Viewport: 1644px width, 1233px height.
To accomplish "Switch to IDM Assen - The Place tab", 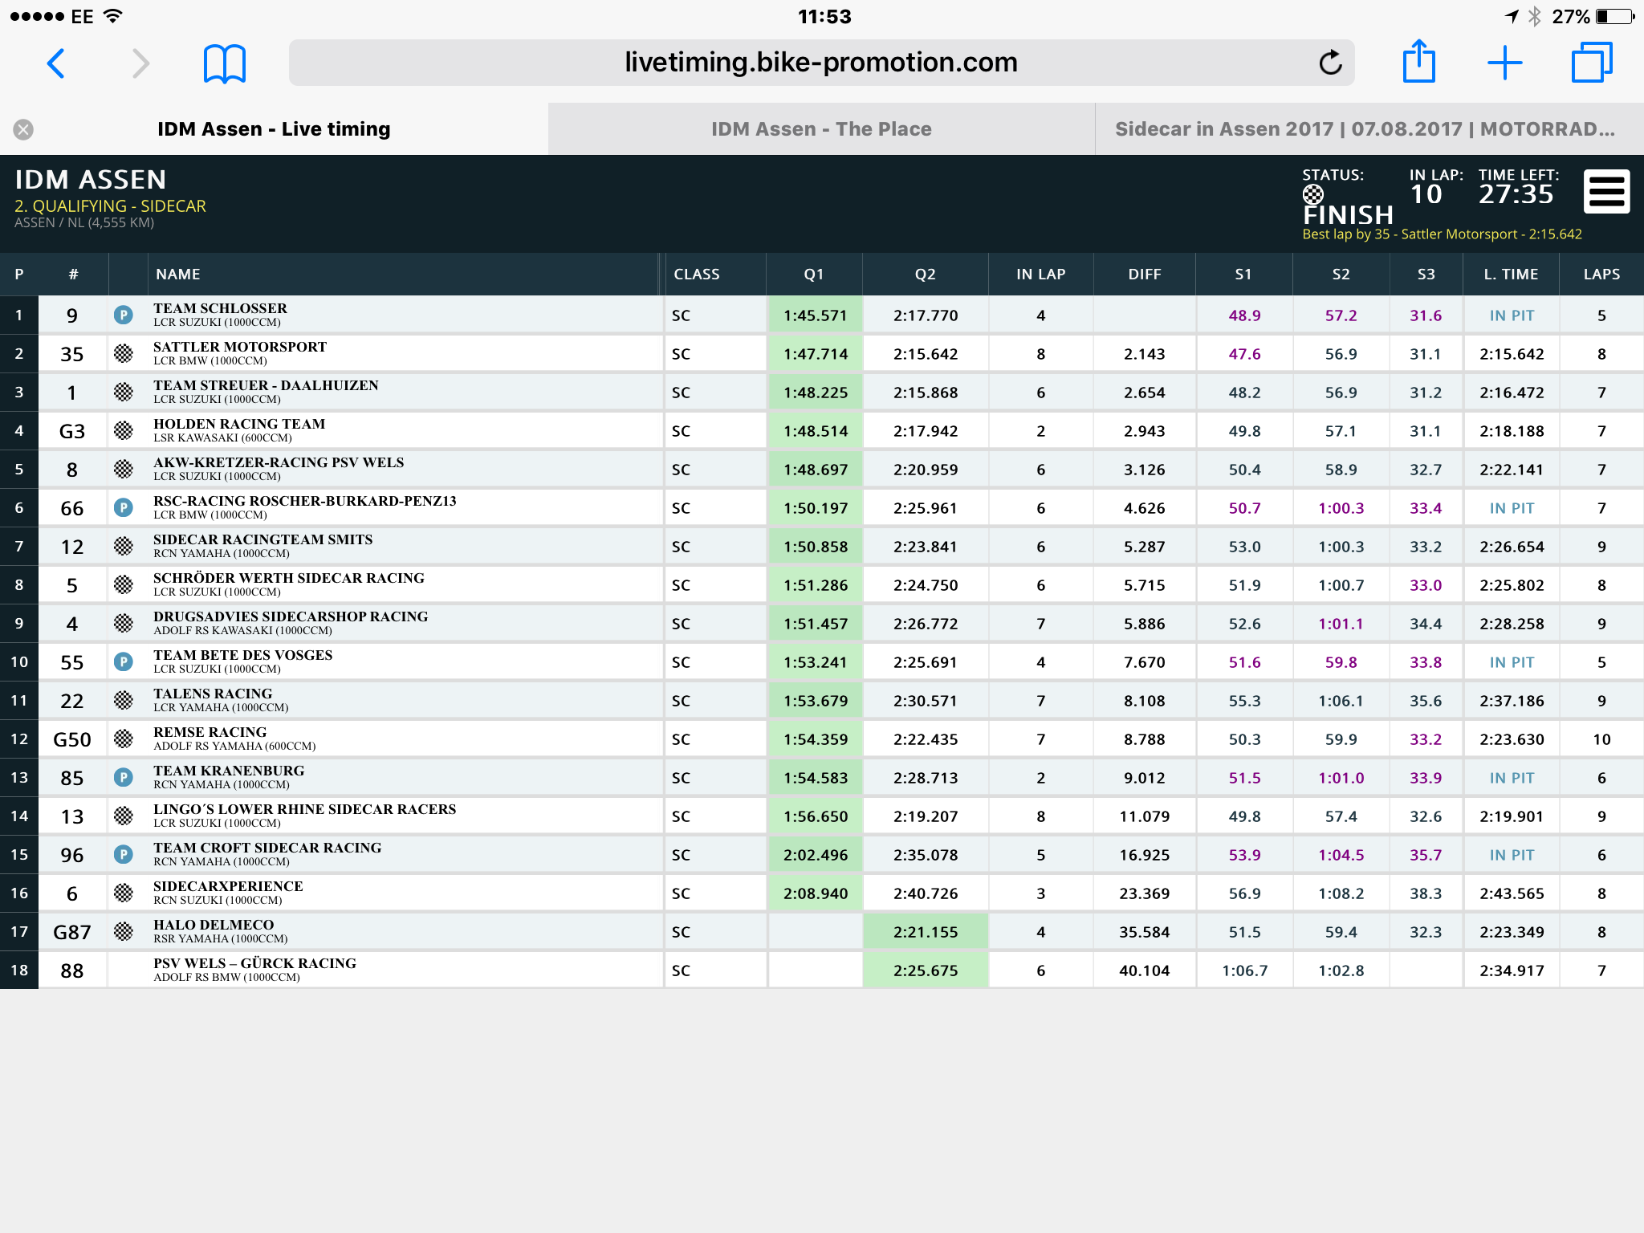I will click(821, 129).
